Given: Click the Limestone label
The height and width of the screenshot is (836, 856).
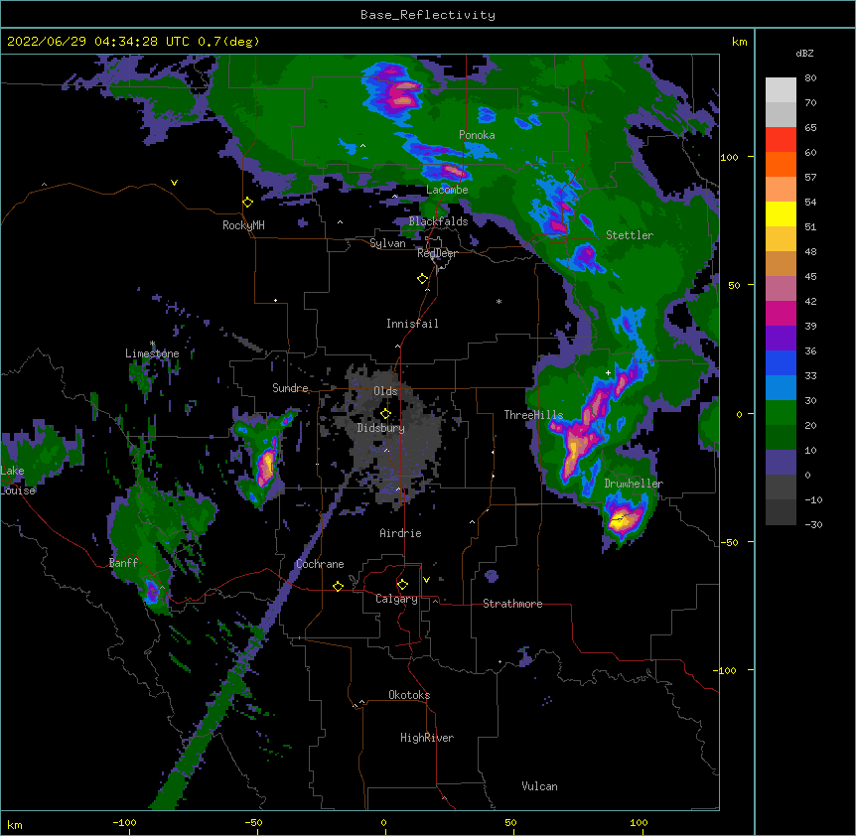Looking at the screenshot, I should [x=152, y=353].
